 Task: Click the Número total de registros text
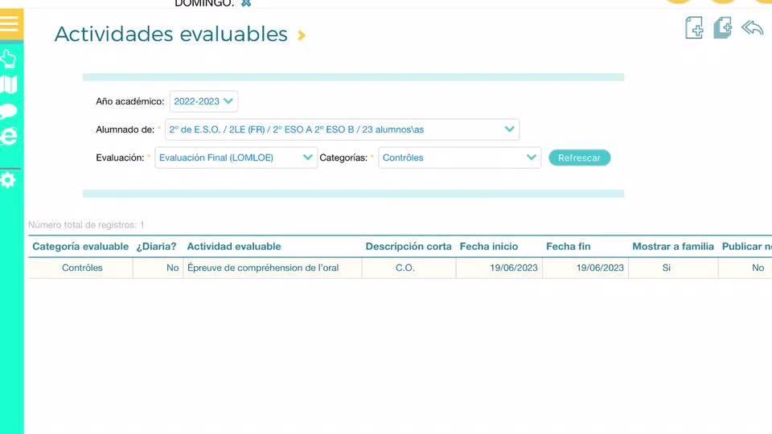tap(86, 225)
